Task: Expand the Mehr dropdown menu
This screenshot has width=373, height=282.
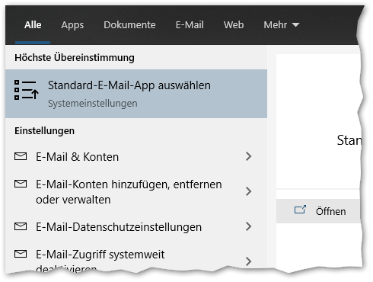Action: (282, 25)
